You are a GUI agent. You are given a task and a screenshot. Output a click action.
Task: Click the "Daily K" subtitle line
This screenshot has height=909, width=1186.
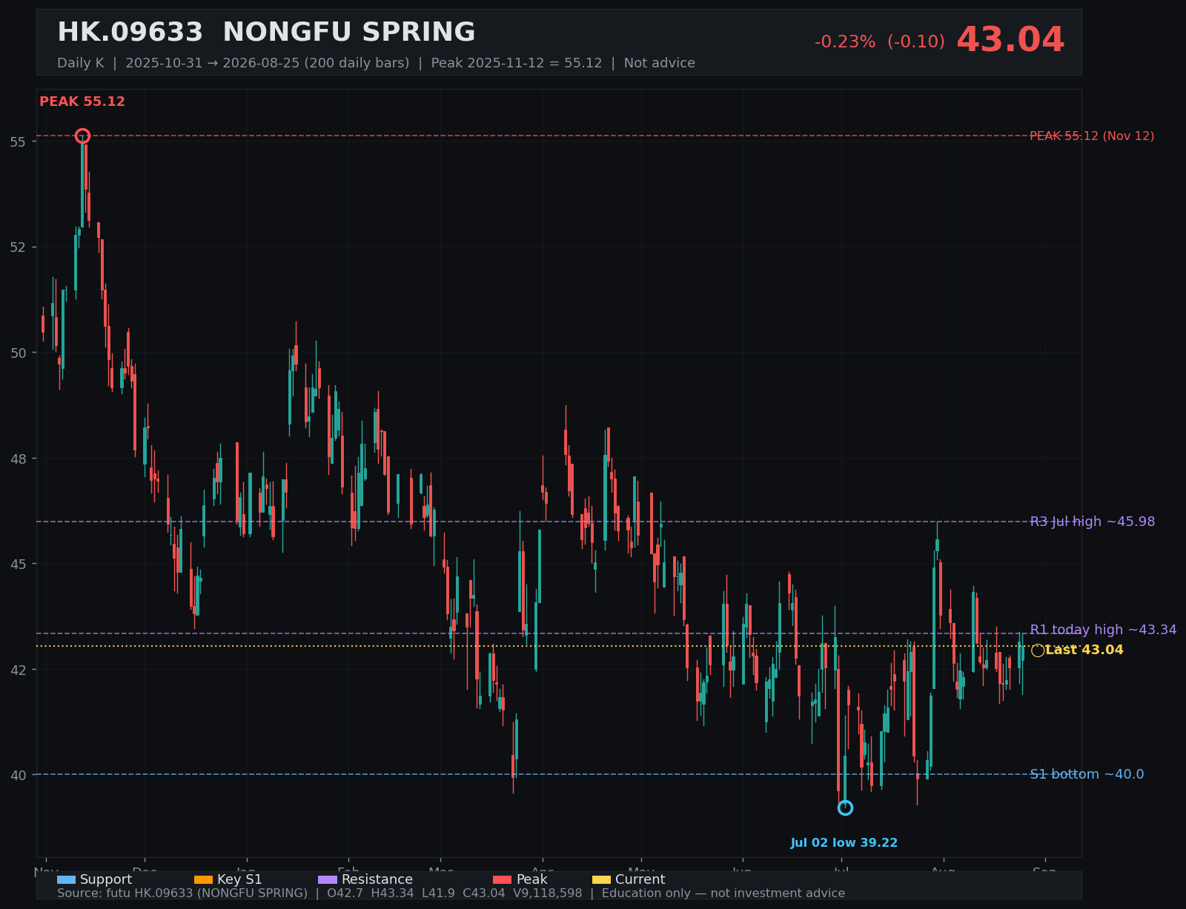tap(376, 63)
